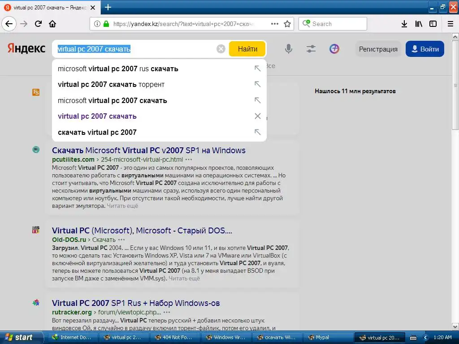Open the colorful Yandex image search icon
This screenshot has width=459, height=344.
click(334, 49)
